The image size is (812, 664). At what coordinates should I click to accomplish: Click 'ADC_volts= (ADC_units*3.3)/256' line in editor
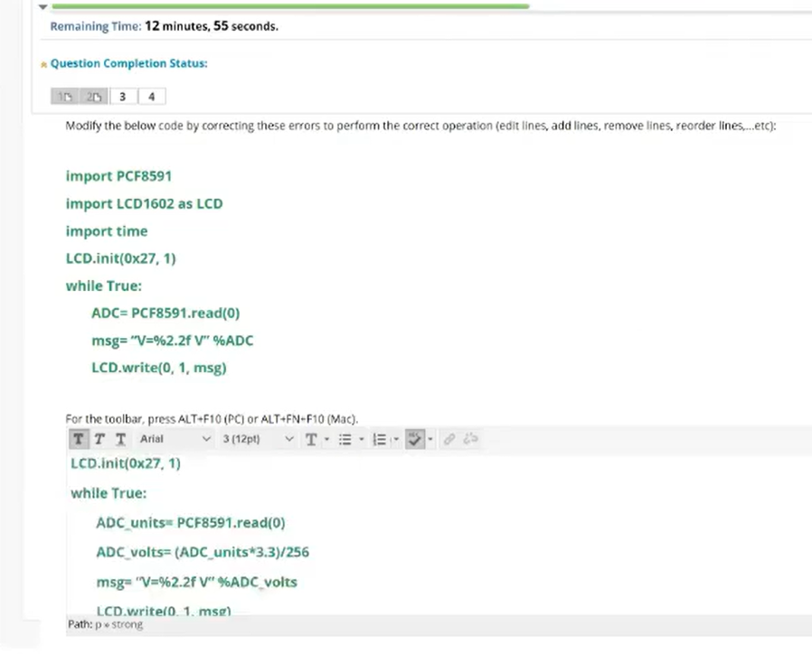point(203,552)
